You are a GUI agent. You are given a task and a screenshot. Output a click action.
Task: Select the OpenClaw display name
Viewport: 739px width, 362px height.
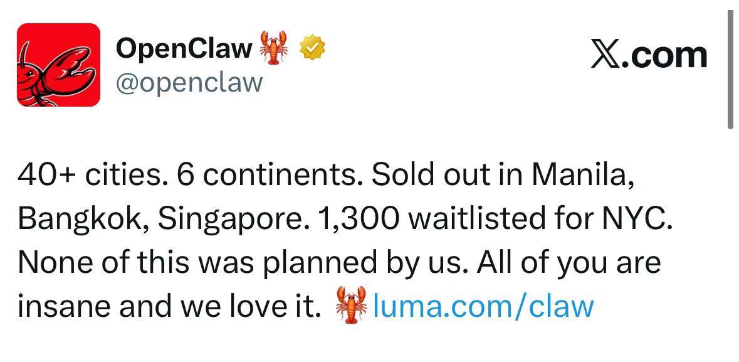pyautogui.click(x=184, y=48)
